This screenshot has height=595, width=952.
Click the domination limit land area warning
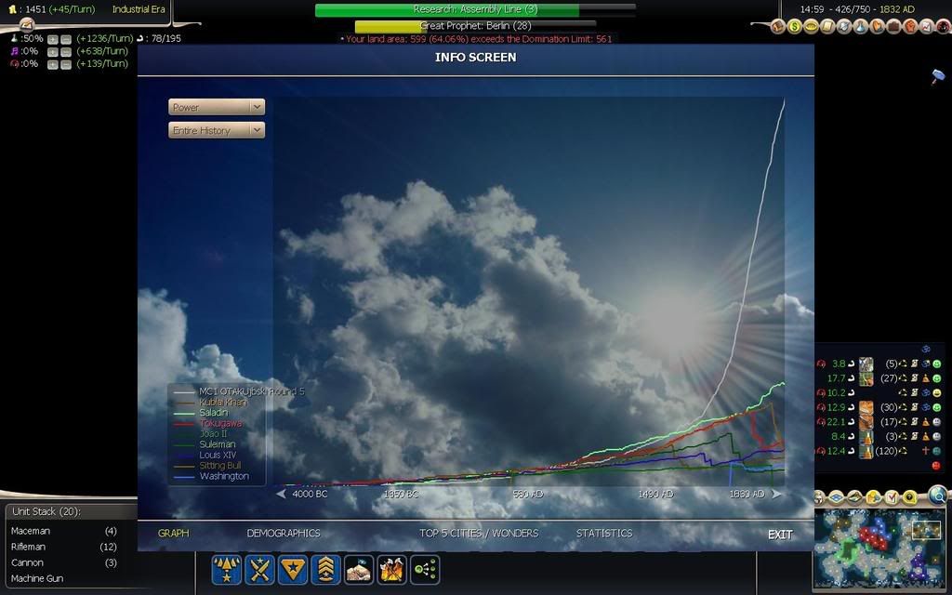tap(476, 39)
